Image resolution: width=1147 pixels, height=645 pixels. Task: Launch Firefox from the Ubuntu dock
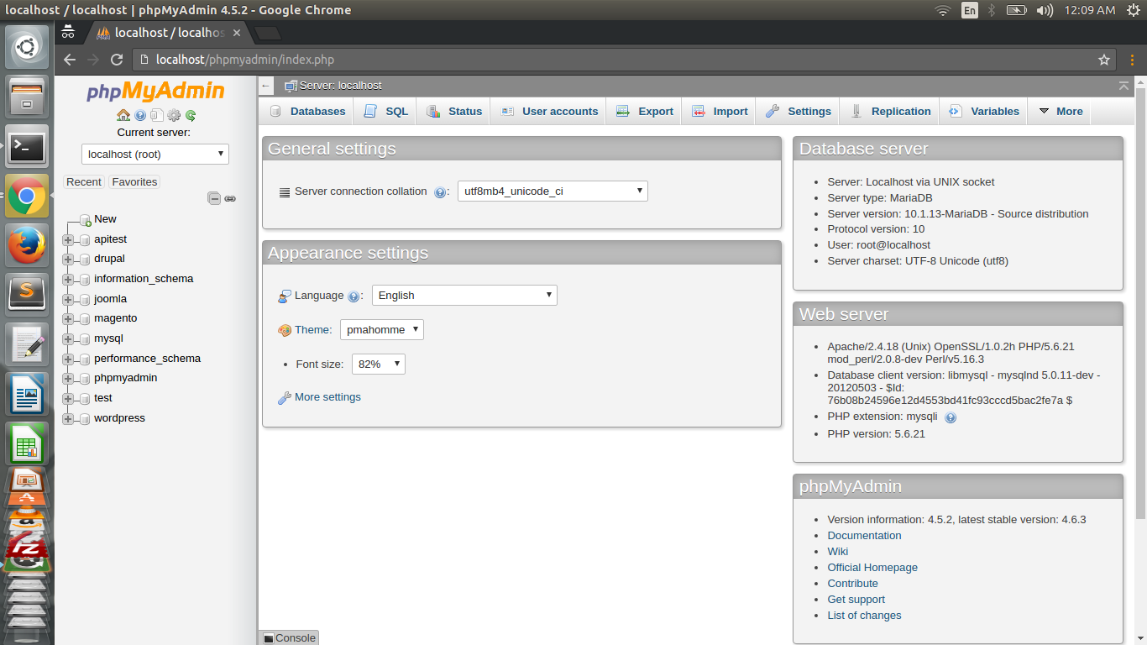click(x=28, y=245)
